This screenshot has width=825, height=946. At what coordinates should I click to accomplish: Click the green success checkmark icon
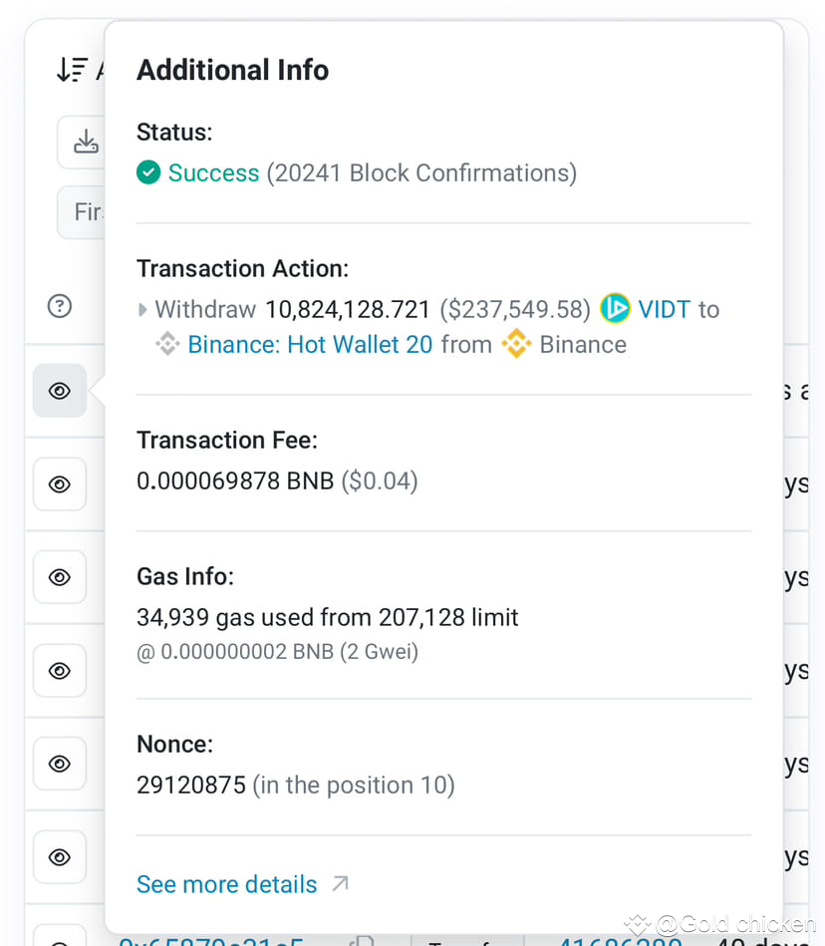click(x=148, y=171)
